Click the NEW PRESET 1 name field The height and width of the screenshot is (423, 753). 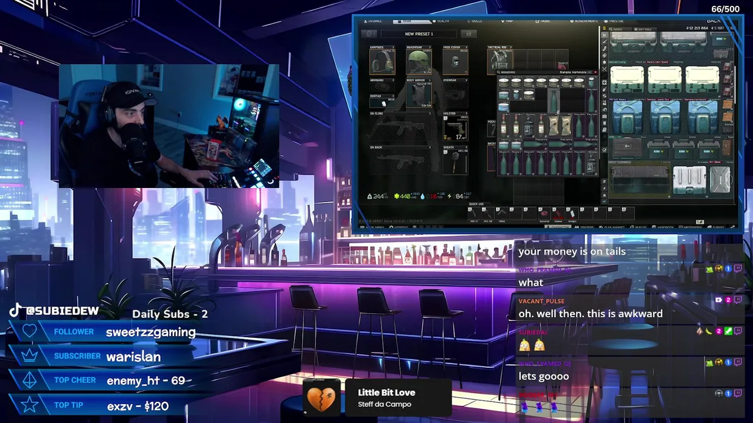click(x=419, y=34)
